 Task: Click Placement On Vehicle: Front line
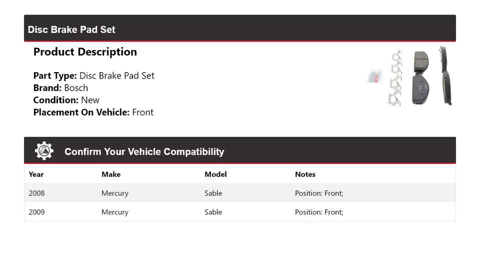pyautogui.click(x=93, y=112)
